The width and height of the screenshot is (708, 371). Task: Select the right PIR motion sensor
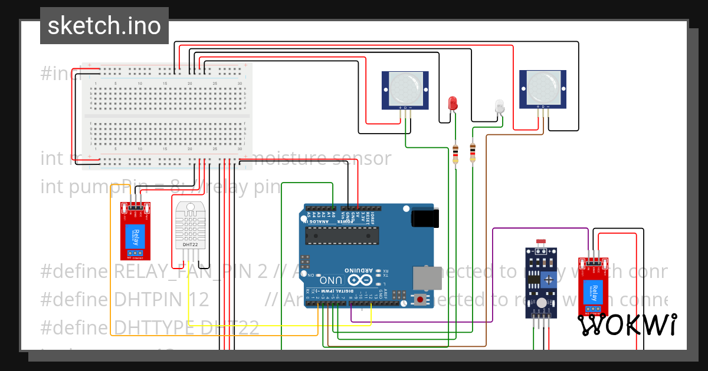click(x=542, y=90)
